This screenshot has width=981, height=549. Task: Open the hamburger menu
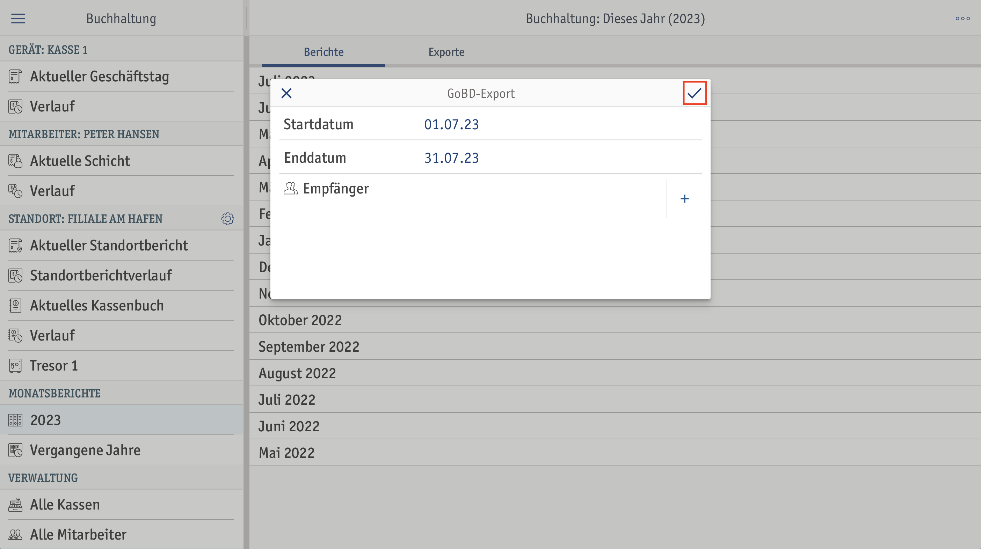point(18,18)
